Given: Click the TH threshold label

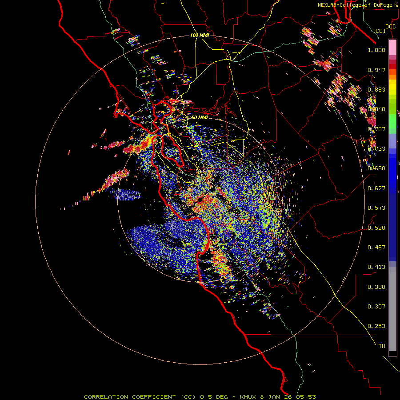Looking at the screenshot, I should (382, 346).
